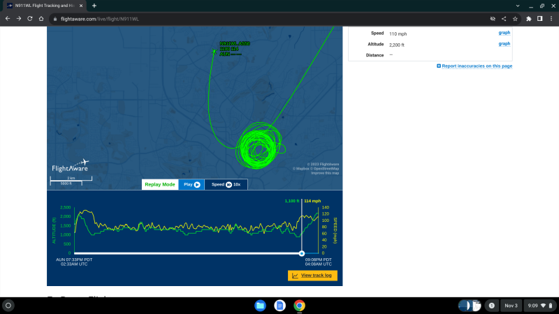The height and width of the screenshot is (314, 559).
Task: Open a new browser tab
Action: pos(94,6)
